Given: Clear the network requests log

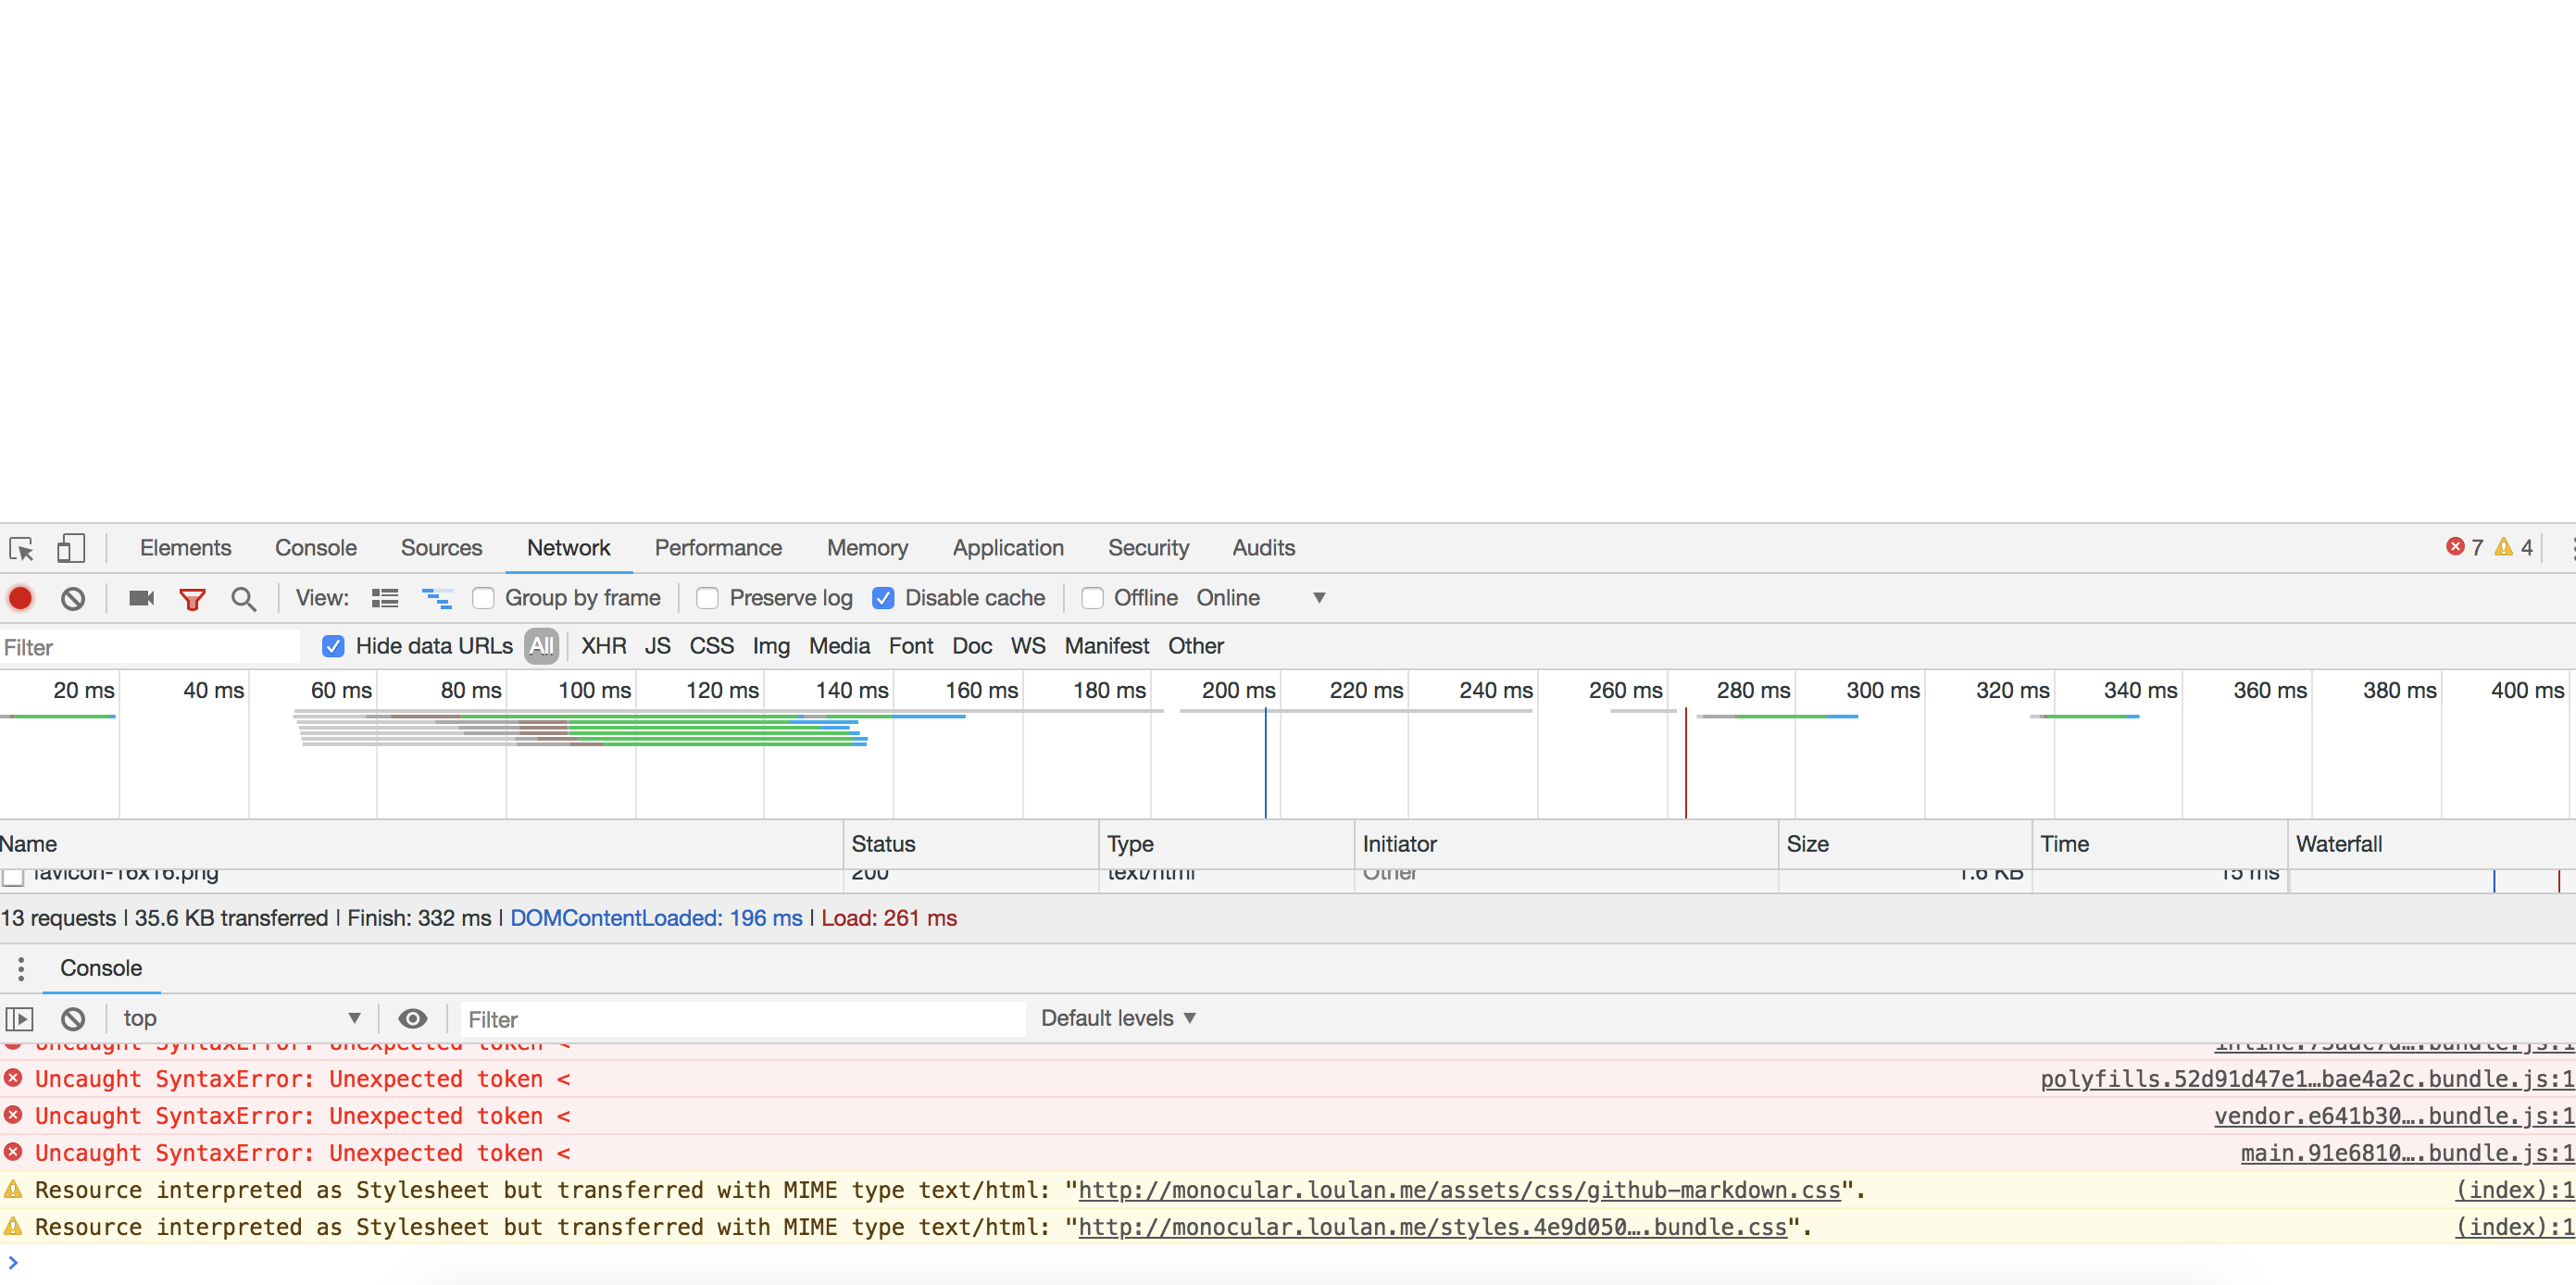Looking at the screenshot, I should (71, 597).
